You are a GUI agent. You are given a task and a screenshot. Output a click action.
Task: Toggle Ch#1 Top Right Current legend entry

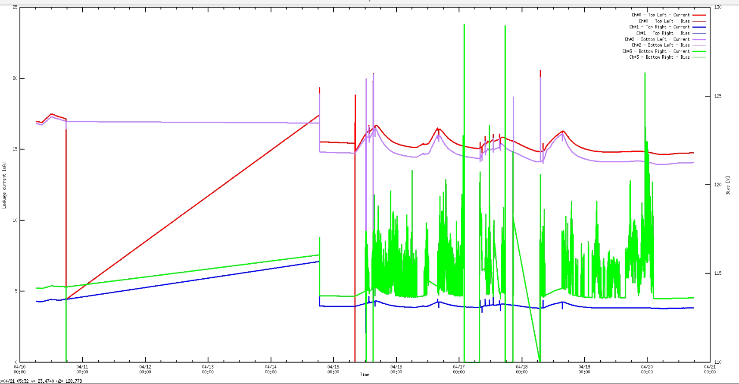click(659, 27)
